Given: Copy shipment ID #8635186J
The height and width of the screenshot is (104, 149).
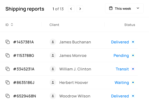Looking at the screenshot, I should (x=8, y=82).
